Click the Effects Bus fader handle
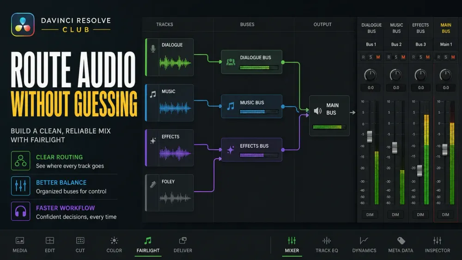 pyautogui.click(x=419, y=170)
